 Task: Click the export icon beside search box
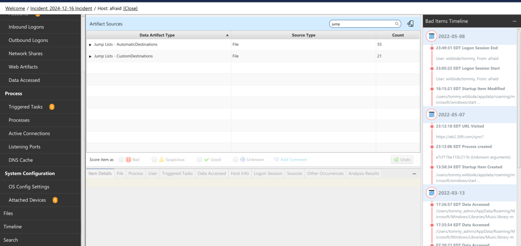click(410, 24)
